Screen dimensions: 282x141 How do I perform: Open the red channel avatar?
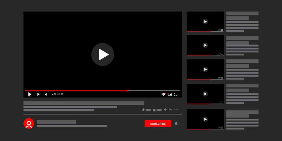[29, 124]
